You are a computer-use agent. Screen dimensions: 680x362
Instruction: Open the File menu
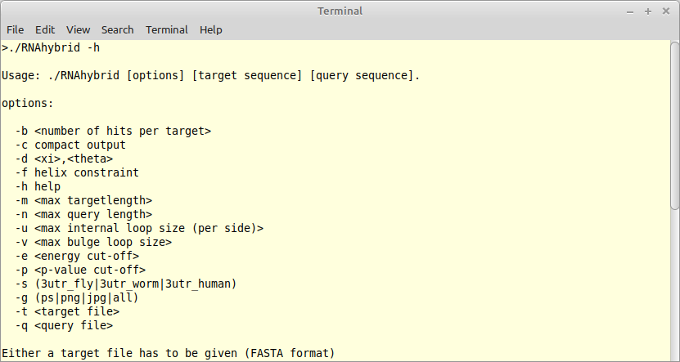[x=16, y=30]
